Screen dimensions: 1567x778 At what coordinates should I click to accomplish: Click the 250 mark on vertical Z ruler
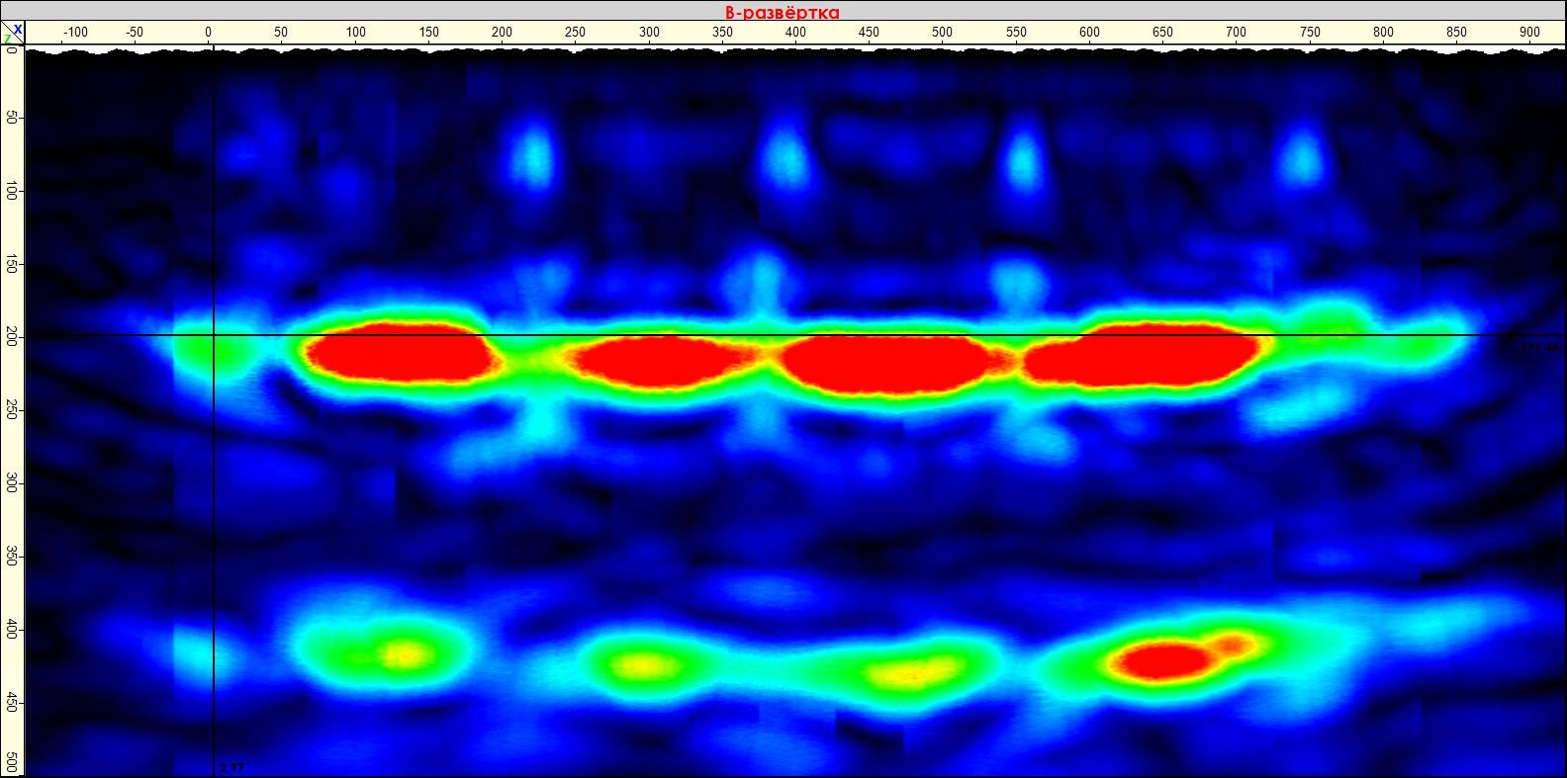point(11,410)
